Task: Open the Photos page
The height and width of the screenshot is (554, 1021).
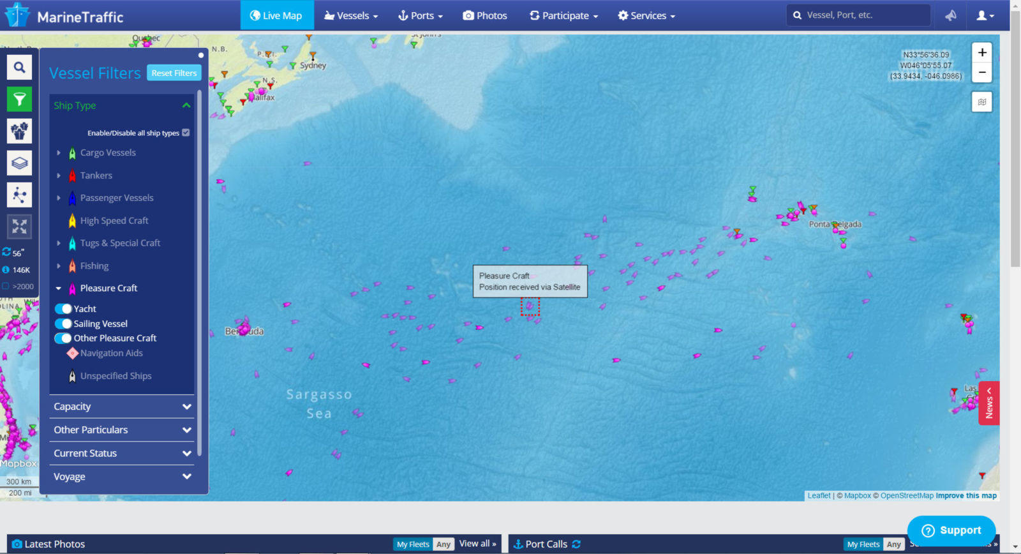Action: click(485, 15)
